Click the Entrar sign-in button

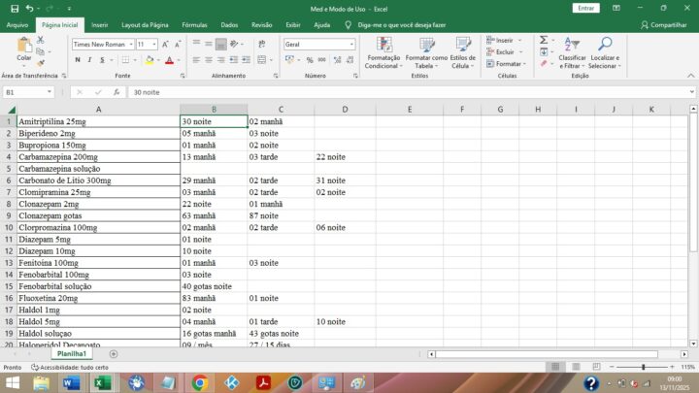[585, 8]
